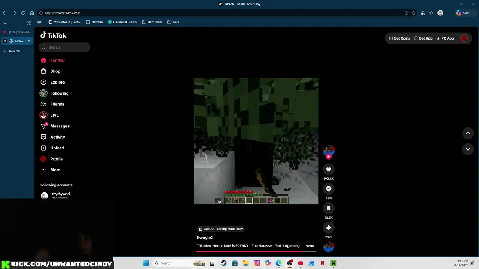Open the Acer bookmarks folder

(173, 22)
